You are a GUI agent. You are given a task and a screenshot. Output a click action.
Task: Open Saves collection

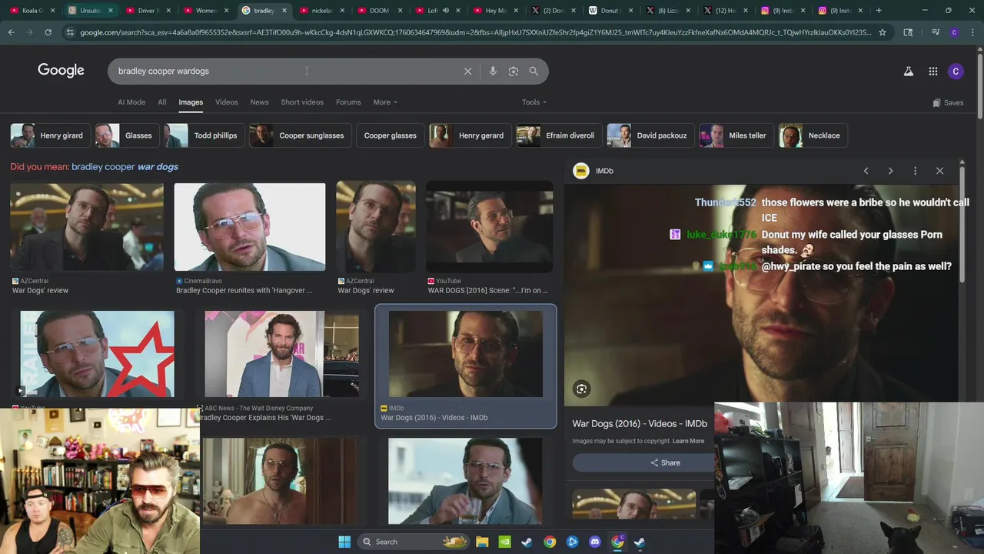click(x=948, y=102)
